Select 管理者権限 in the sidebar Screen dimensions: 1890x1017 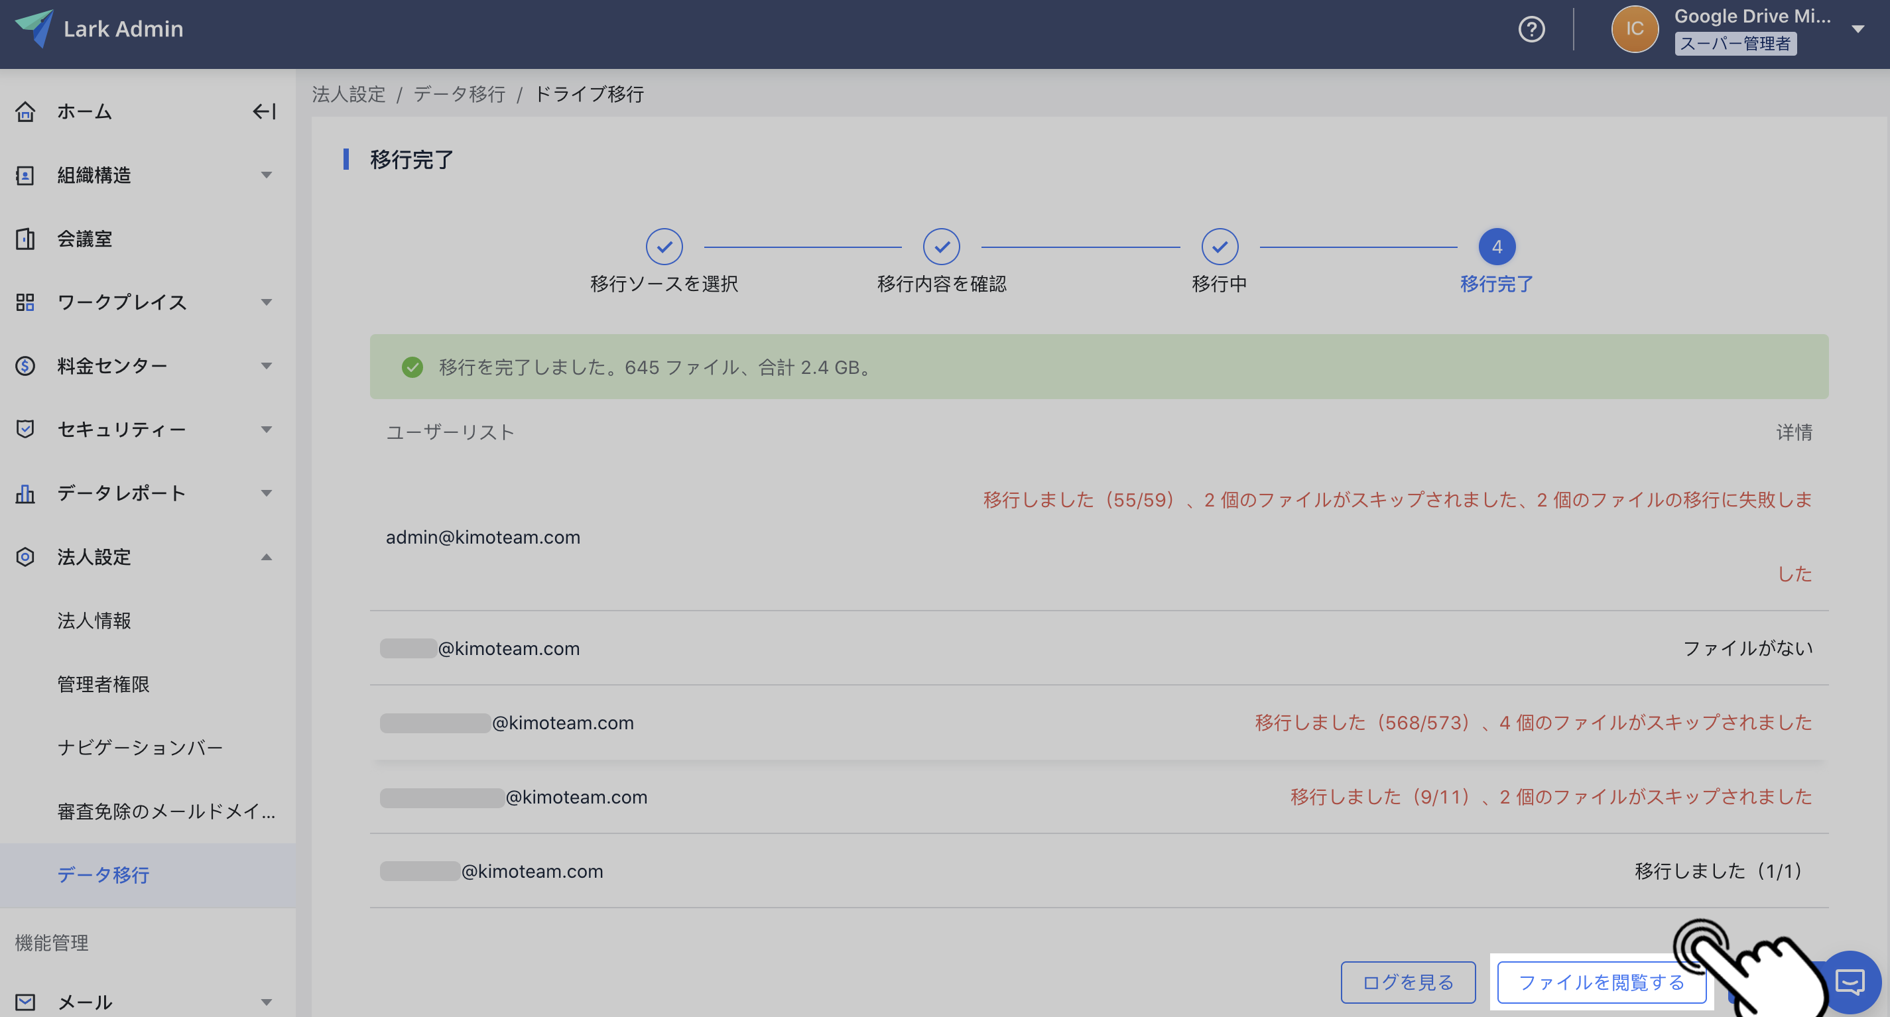click(x=103, y=684)
